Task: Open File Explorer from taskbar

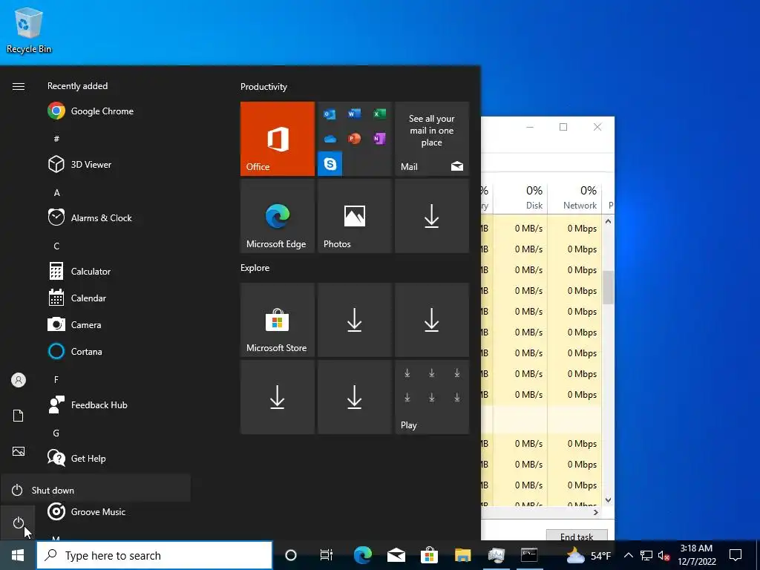Action: [463, 555]
